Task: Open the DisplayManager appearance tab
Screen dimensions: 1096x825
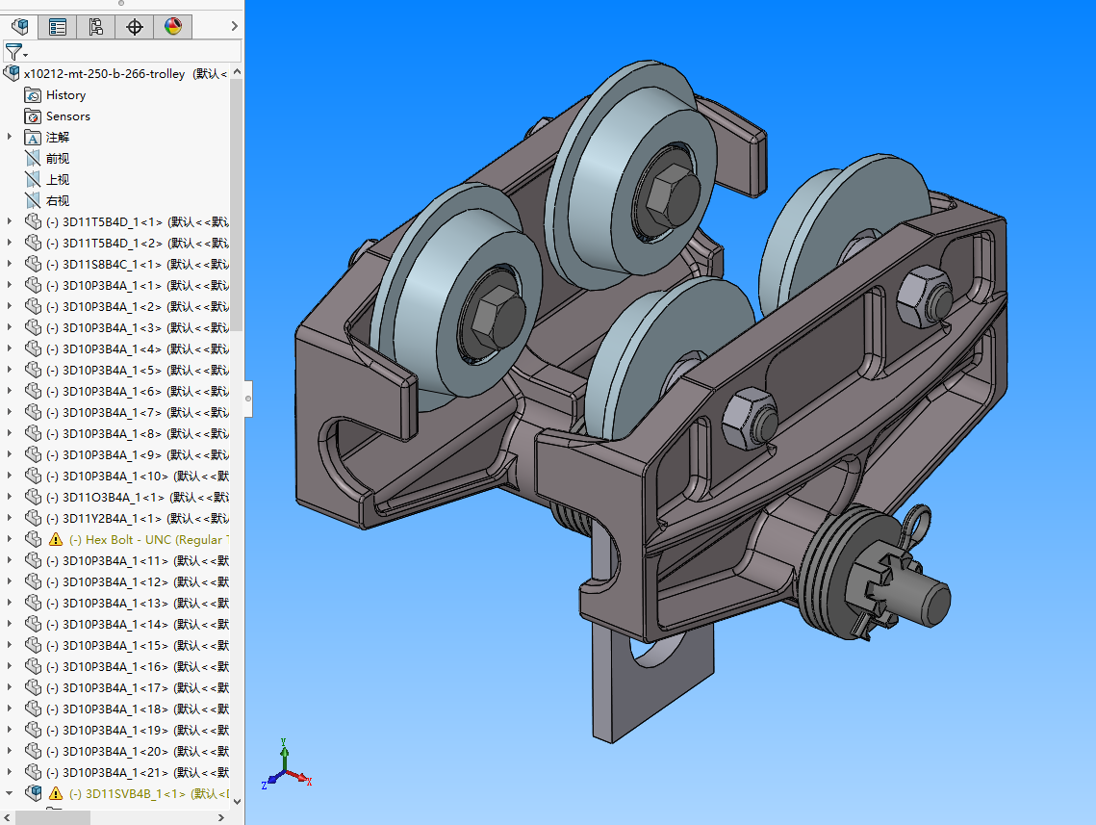Action: (x=172, y=27)
